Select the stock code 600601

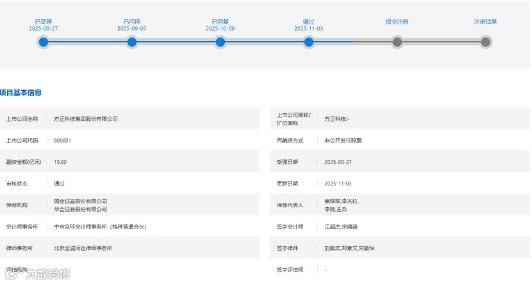62,141
